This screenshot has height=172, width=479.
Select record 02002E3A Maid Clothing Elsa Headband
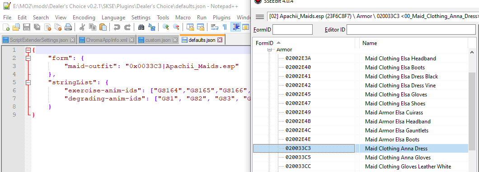point(361,58)
